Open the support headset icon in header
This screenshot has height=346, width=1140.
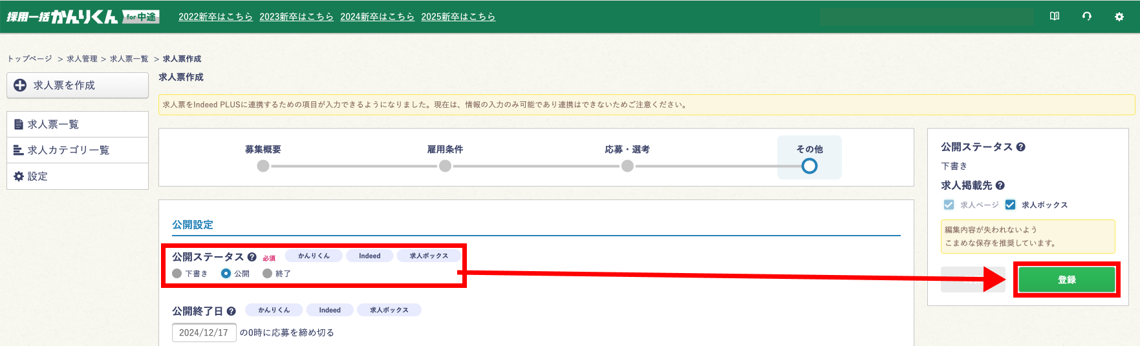[1087, 16]
